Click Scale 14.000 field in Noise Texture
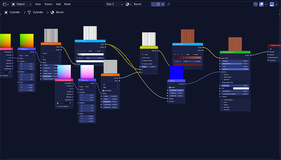The image size is (281, 160). coord(110,96)
